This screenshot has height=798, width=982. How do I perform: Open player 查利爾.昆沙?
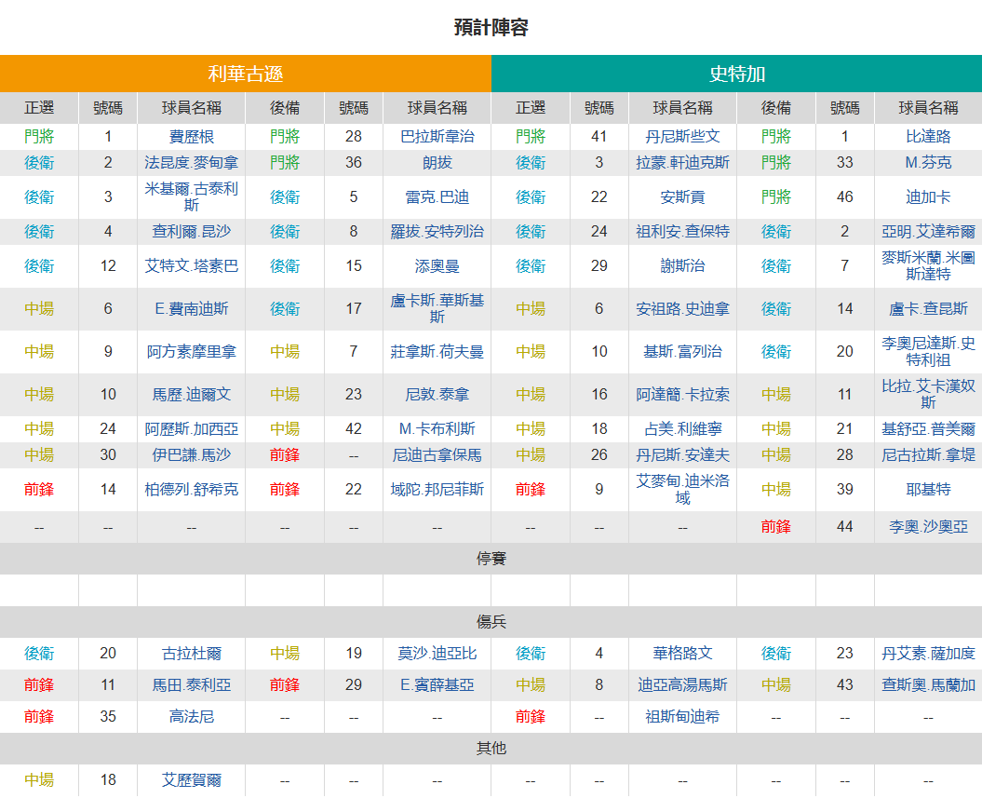191,232
